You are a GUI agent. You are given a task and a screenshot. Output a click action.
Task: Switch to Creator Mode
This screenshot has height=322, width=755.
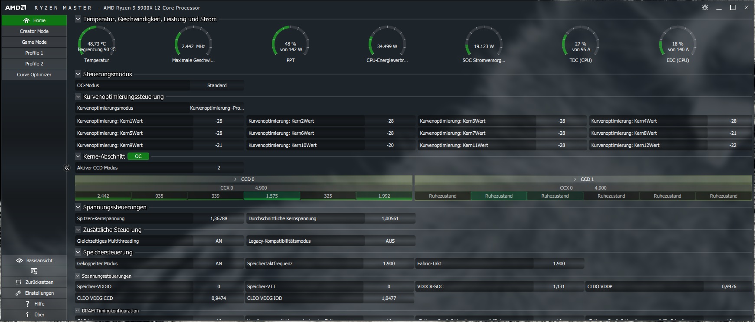click(34, 31)
